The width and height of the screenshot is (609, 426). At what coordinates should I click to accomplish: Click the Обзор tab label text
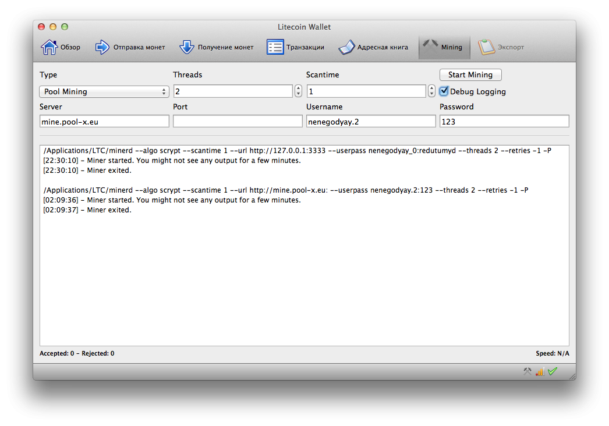70,47
